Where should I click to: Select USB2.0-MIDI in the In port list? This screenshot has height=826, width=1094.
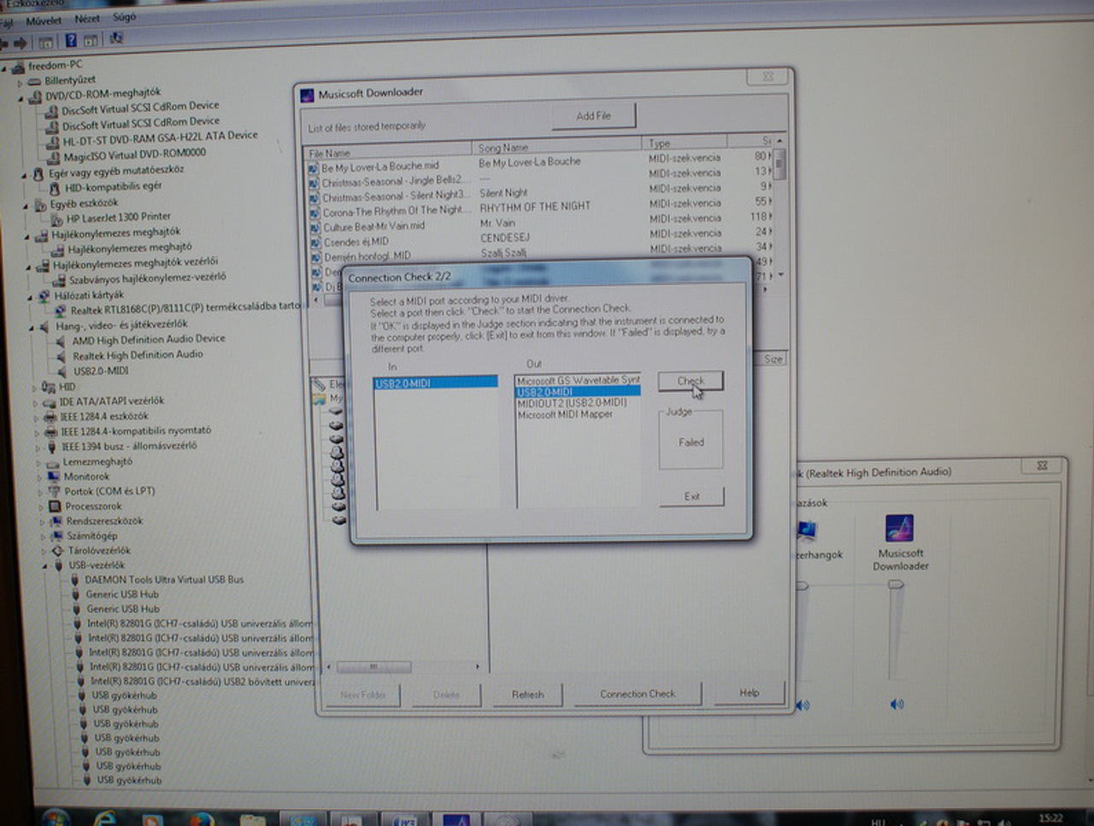(436, 384)
